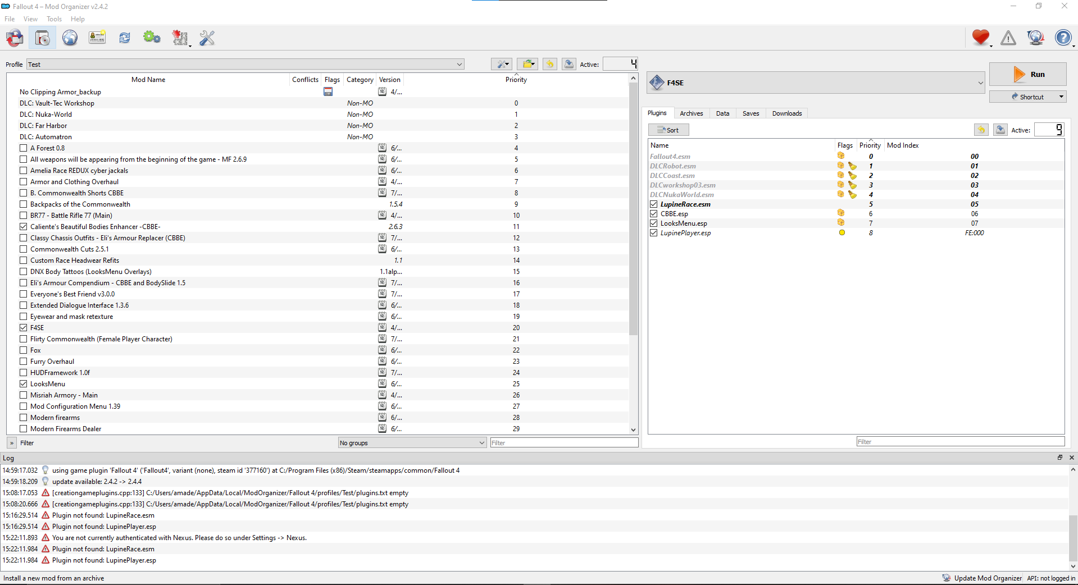Click the flag icon for LooksMenu.esp

click(x=841, y=223)
